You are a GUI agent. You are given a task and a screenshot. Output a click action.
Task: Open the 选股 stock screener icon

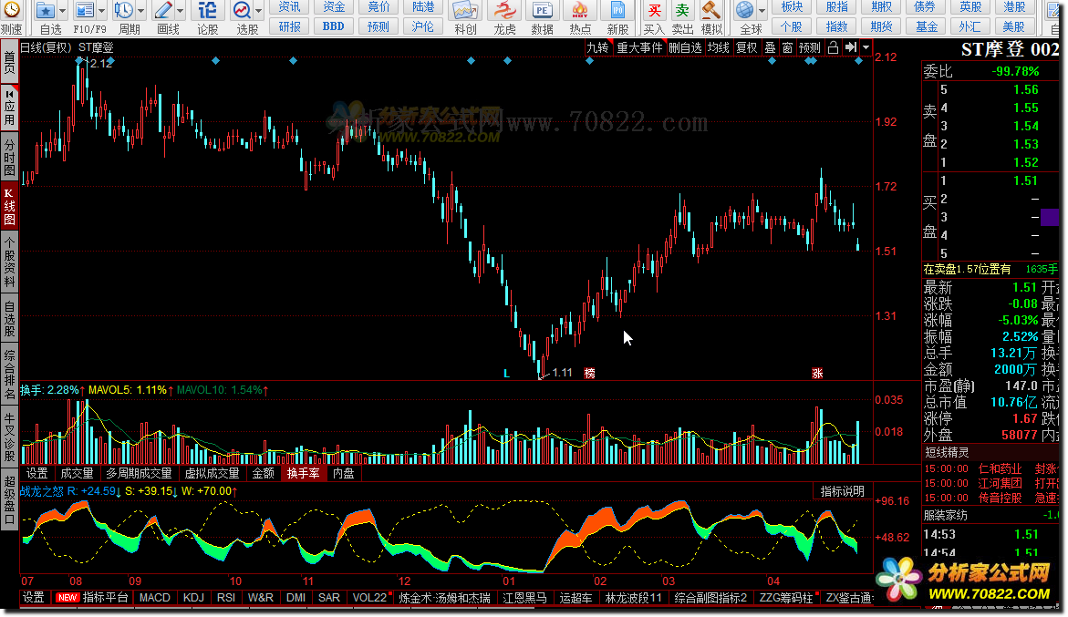pyautogui.click(x=242, y=10)
